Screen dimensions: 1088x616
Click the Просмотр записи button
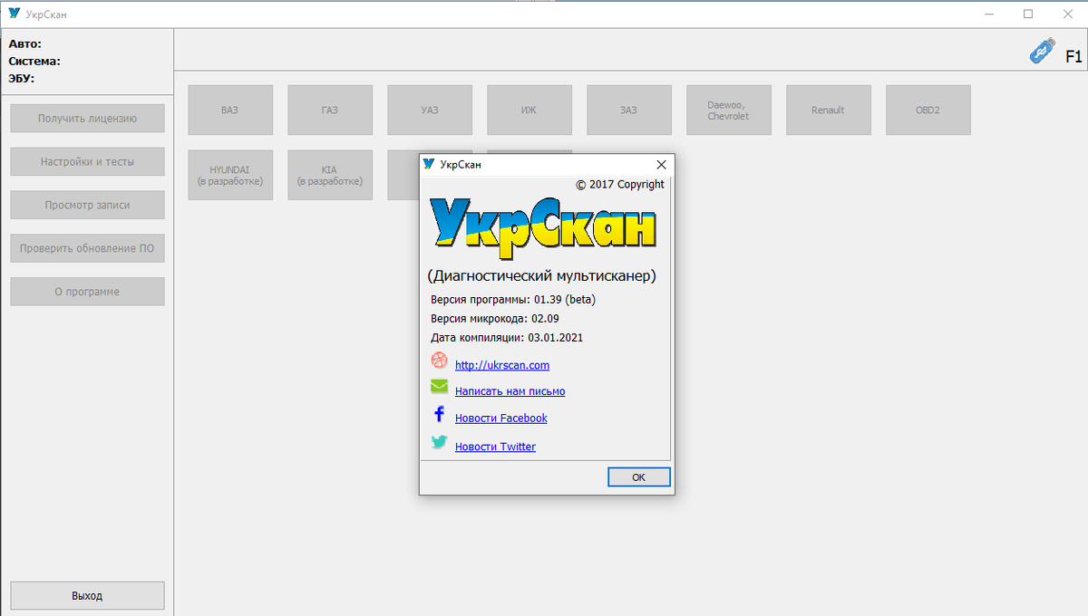pos(87,205)
